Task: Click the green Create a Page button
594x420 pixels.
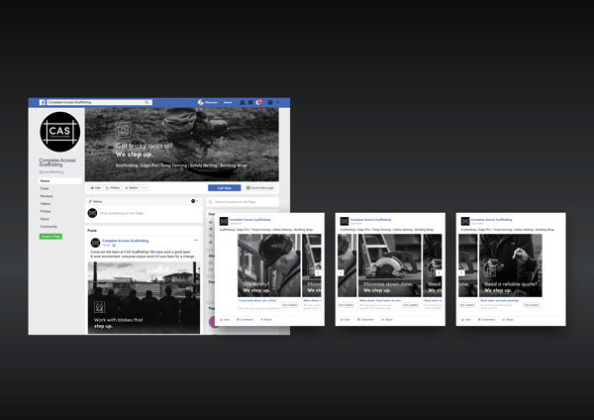Action: pos(50,236)
